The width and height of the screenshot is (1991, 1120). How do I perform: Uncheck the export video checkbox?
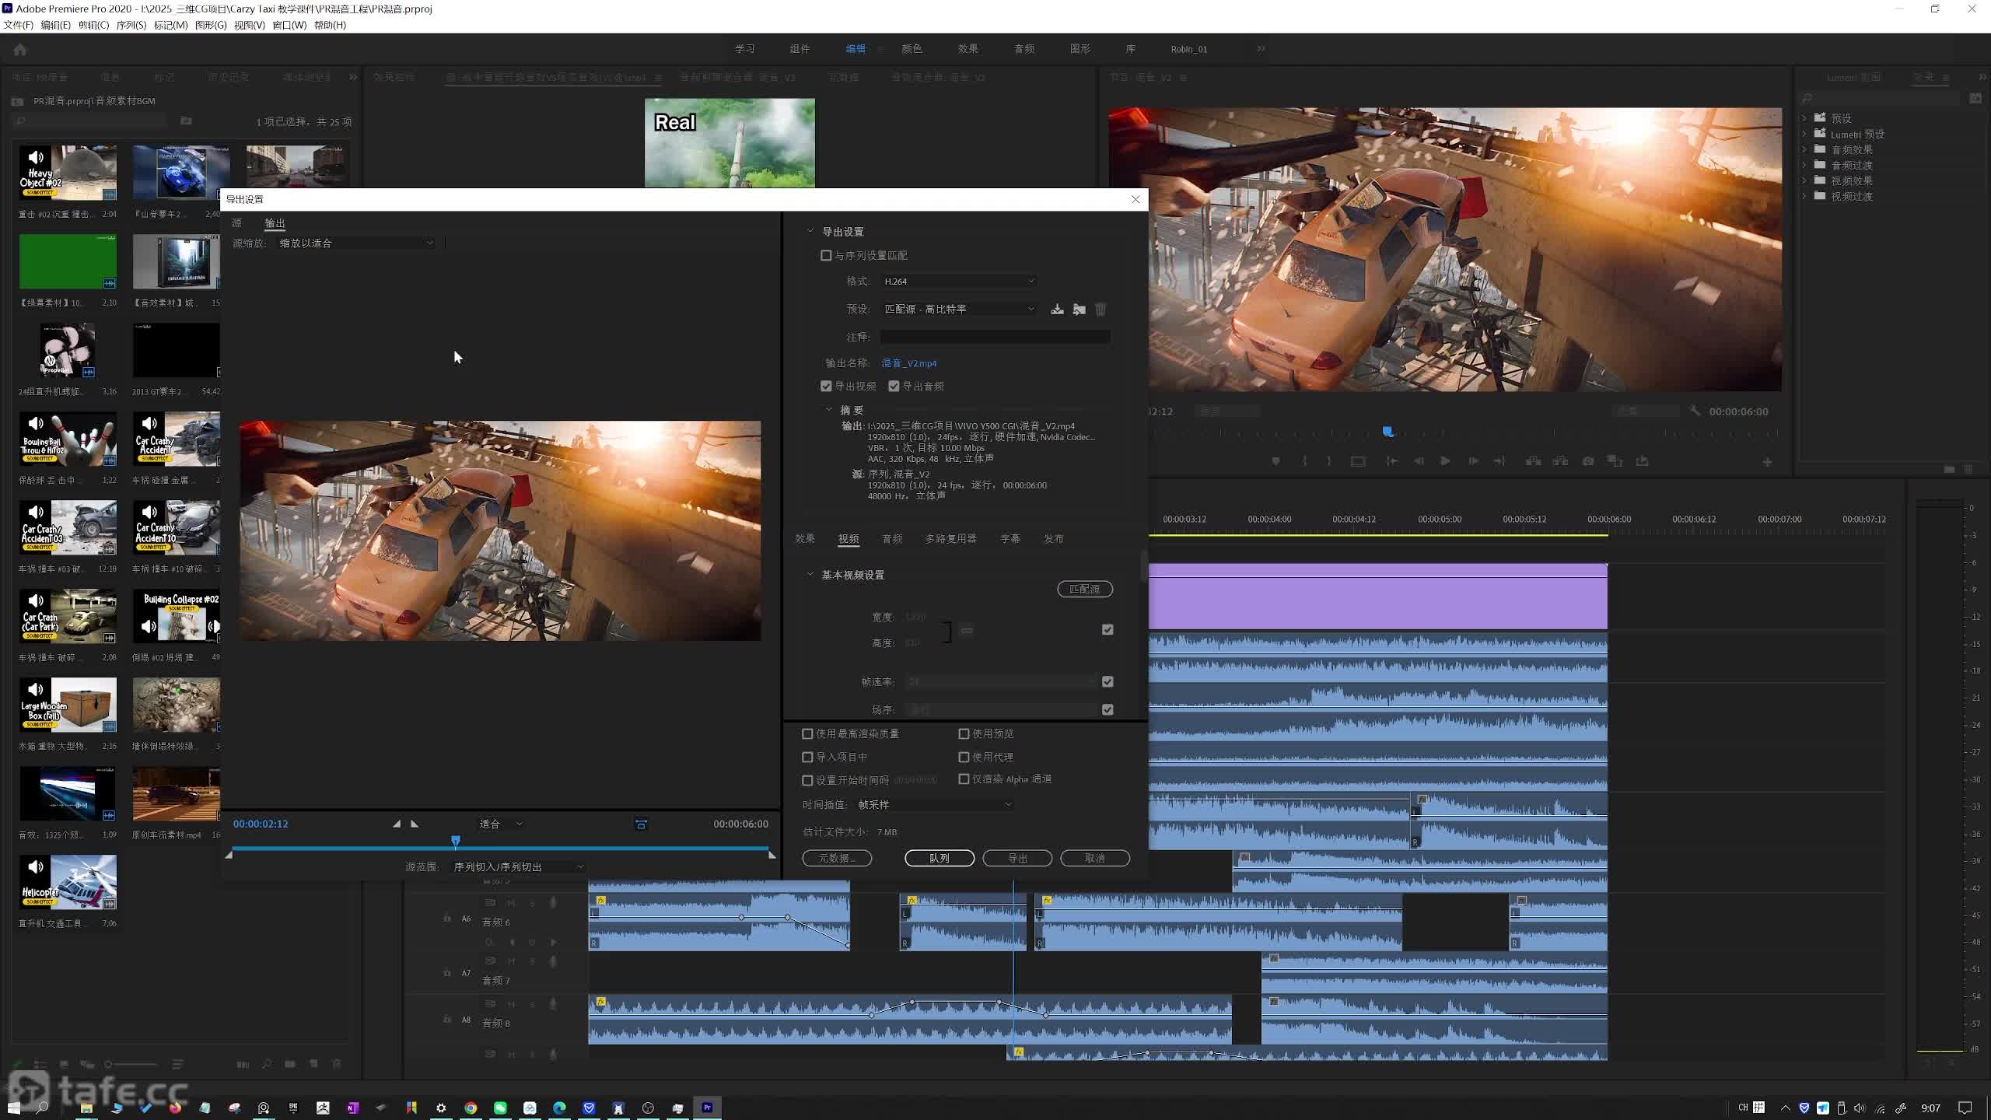point(826,387)
